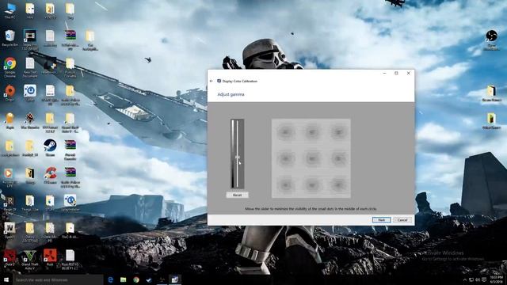The image size is (507, 285).
Task: Select the GTA IV desktop shortcut
Action: point(10,230)
